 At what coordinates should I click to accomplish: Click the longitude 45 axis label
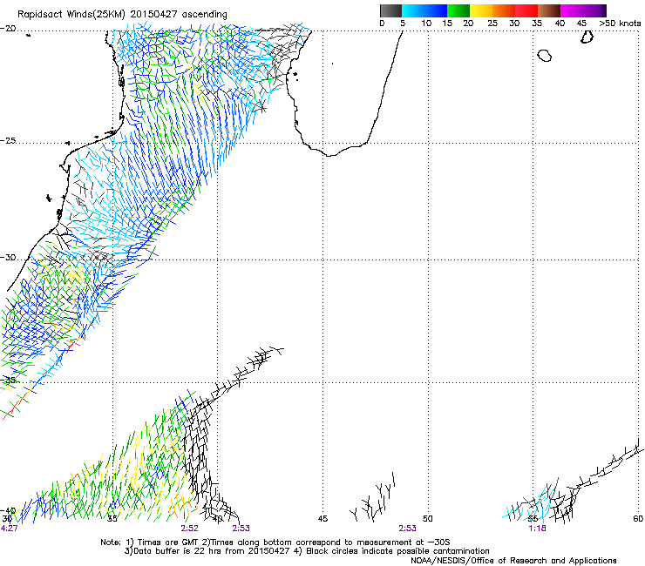(322, 519)
